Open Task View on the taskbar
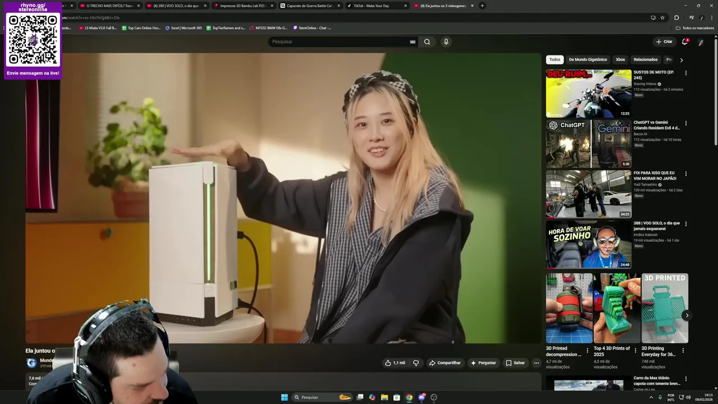718x404 pixels. tap(360, 397)
